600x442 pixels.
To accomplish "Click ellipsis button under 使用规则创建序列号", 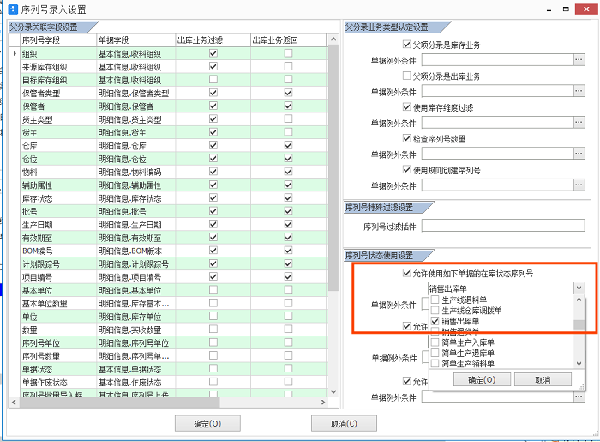I will (x=579, y=185).
